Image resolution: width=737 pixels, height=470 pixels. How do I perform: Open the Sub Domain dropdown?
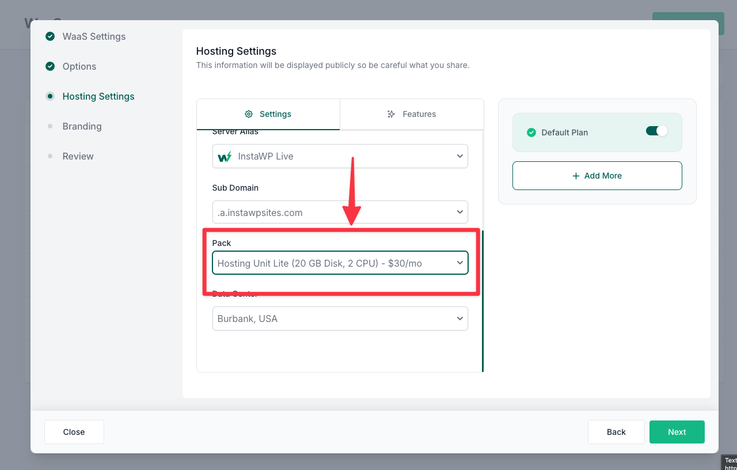pos(340,213)
